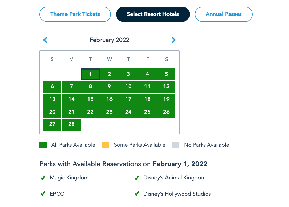The image size is (289, 207).
Task: Pick February 28 in the calendar
Action: pos(71,124)
